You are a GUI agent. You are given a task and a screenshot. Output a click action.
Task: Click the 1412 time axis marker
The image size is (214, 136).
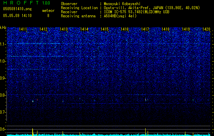pos(43,29)
